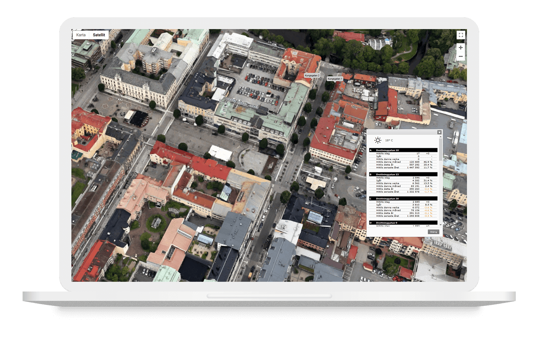
Task: Click the Stäng button
Action: (433, 232)
